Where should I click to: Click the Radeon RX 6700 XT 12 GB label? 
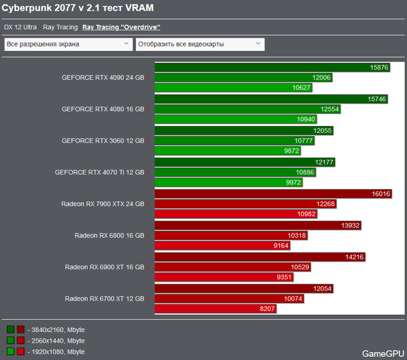(x=104, y=299)
